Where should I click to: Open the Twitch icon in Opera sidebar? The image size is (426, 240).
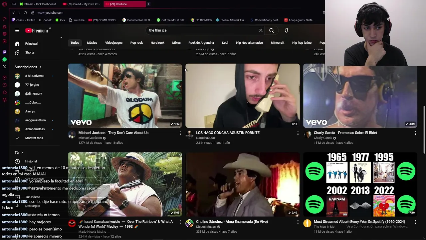(4, 52)
